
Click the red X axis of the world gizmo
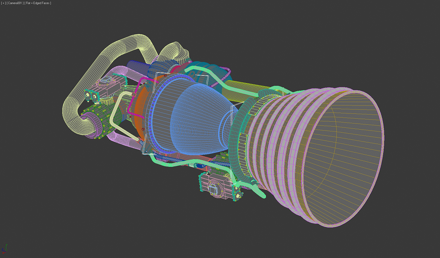(x=4, y=253)
